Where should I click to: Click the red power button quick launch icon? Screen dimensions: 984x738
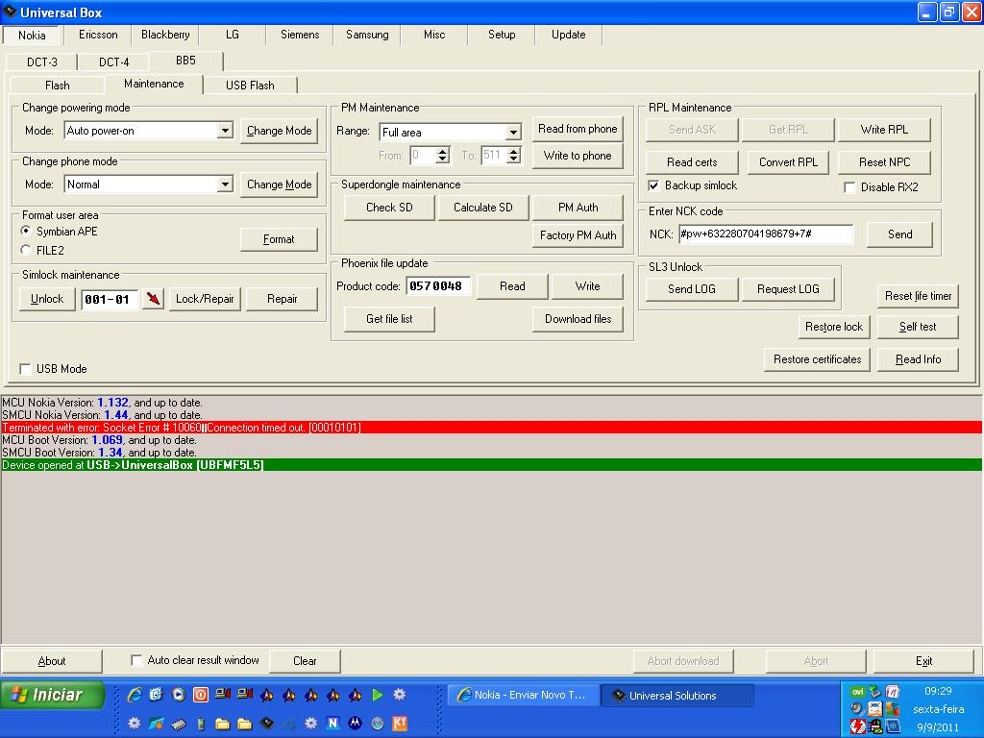pos(201,695)
